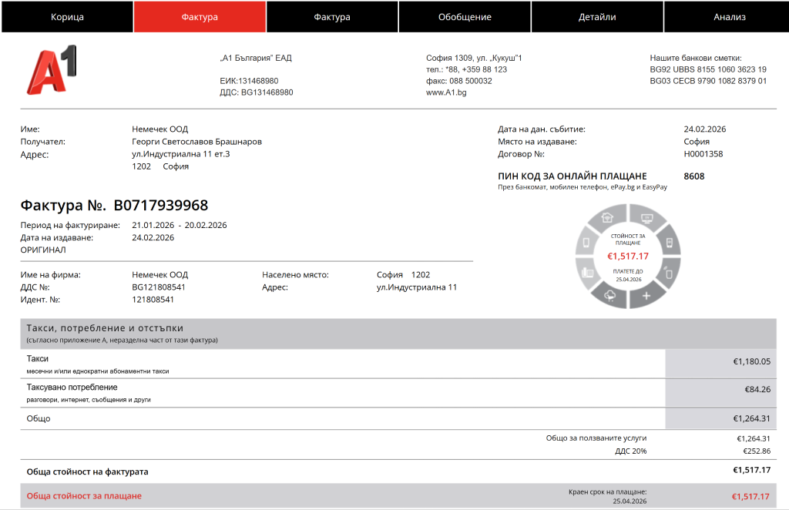
Task: Click the Таксувано потребление row label
Action: coord(72,388)
